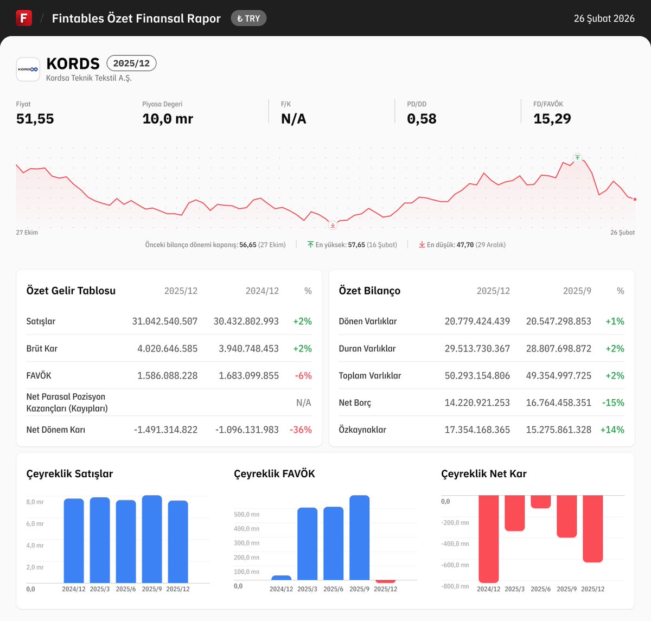This screenshot has width=651, height=621.
Task: Switch to the Özet Bilanço section
Action: point(369,291)
